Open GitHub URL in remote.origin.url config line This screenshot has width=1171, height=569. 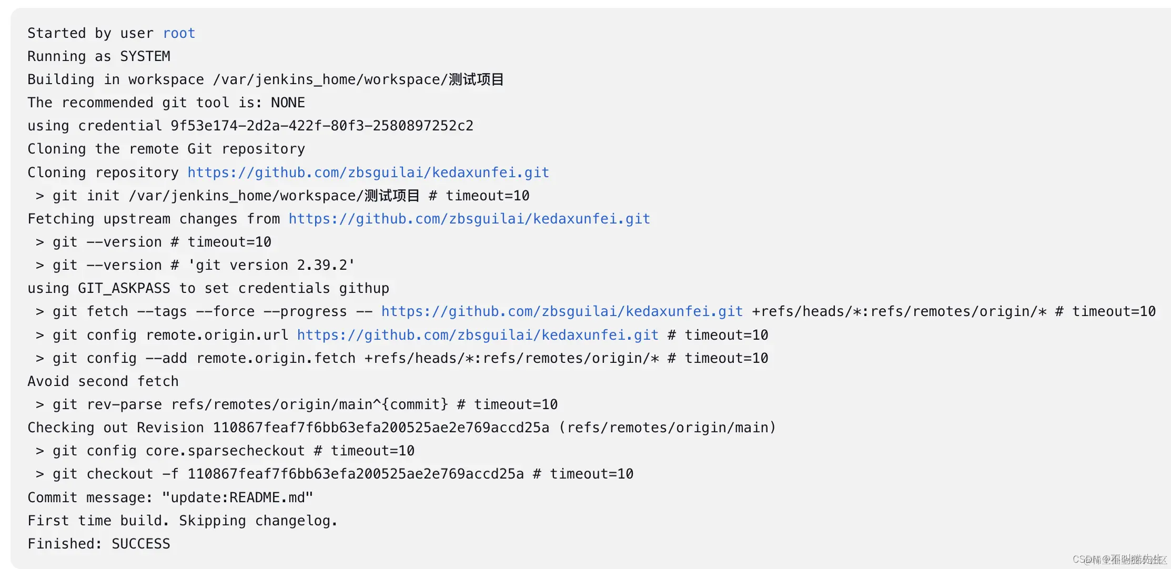(478, 335)
